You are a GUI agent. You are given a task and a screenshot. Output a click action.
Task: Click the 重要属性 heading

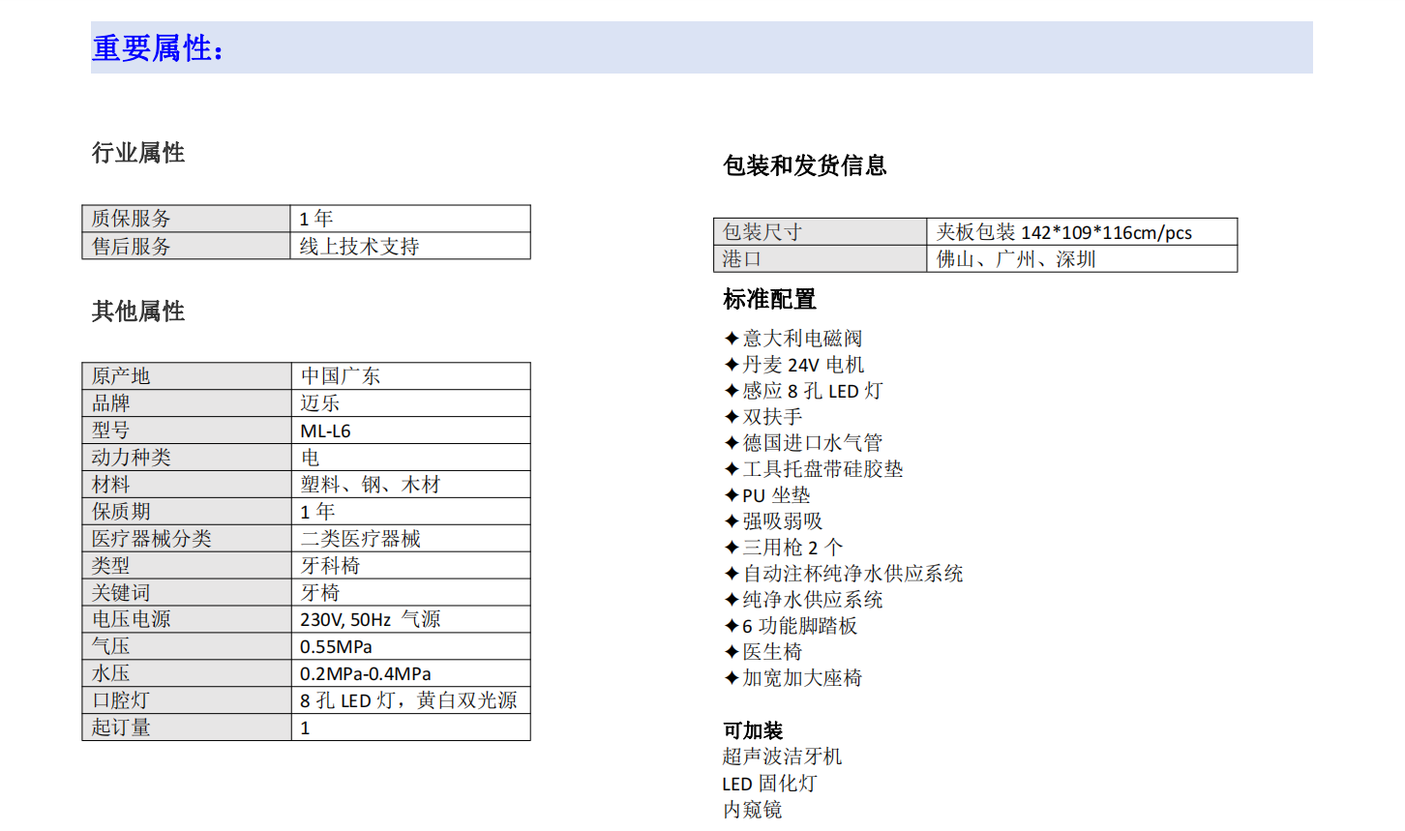158,47
